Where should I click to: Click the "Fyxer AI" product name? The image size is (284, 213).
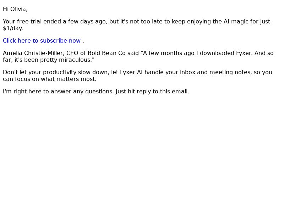(x=131, y=72)
